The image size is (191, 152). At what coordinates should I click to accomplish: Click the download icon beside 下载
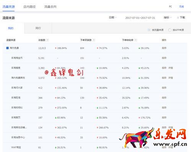pos(178,18)
